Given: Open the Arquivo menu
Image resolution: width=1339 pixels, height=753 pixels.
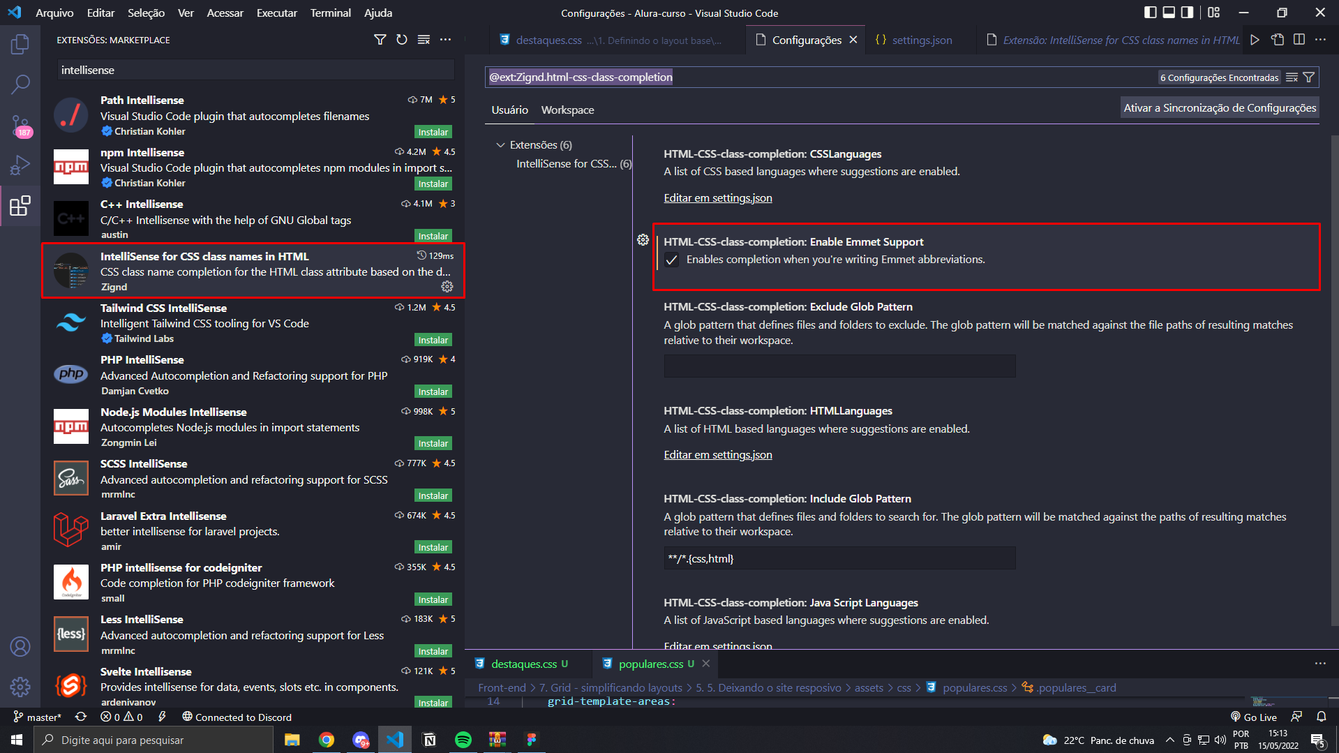Looking at the screenshot, I should pos(54,13).
